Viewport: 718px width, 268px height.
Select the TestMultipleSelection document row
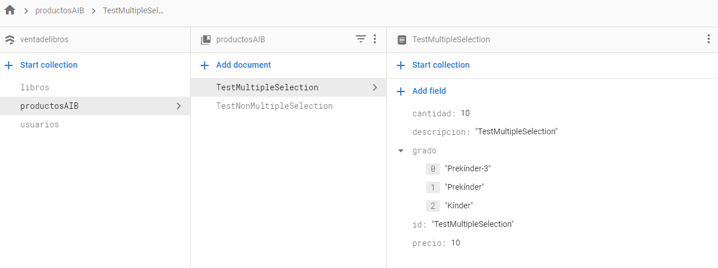[x=288, y=87]
